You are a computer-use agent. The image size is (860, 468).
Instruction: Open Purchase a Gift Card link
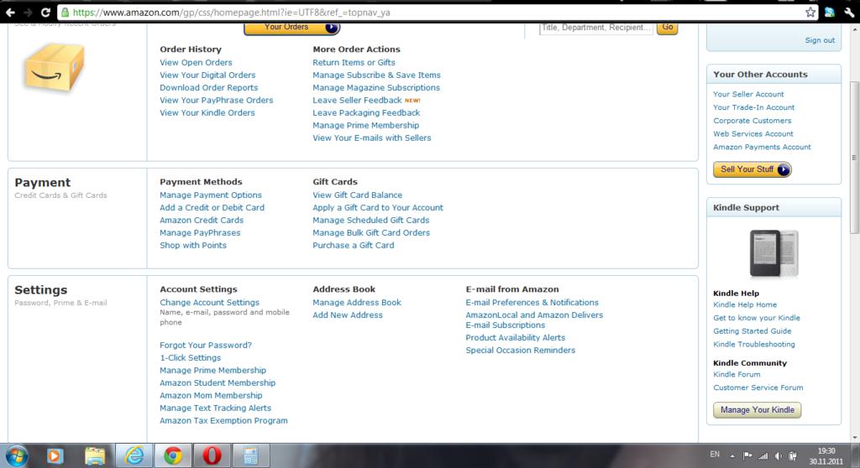pyautogui.click(x=354, y=246)
